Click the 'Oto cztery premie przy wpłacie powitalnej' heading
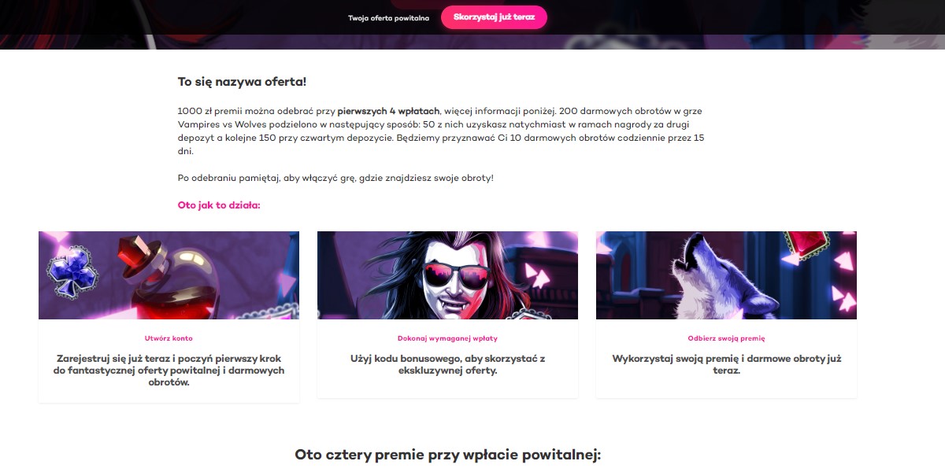Image resolution: width=945 pixels, height=472 pixels. [x=447, y=455]
